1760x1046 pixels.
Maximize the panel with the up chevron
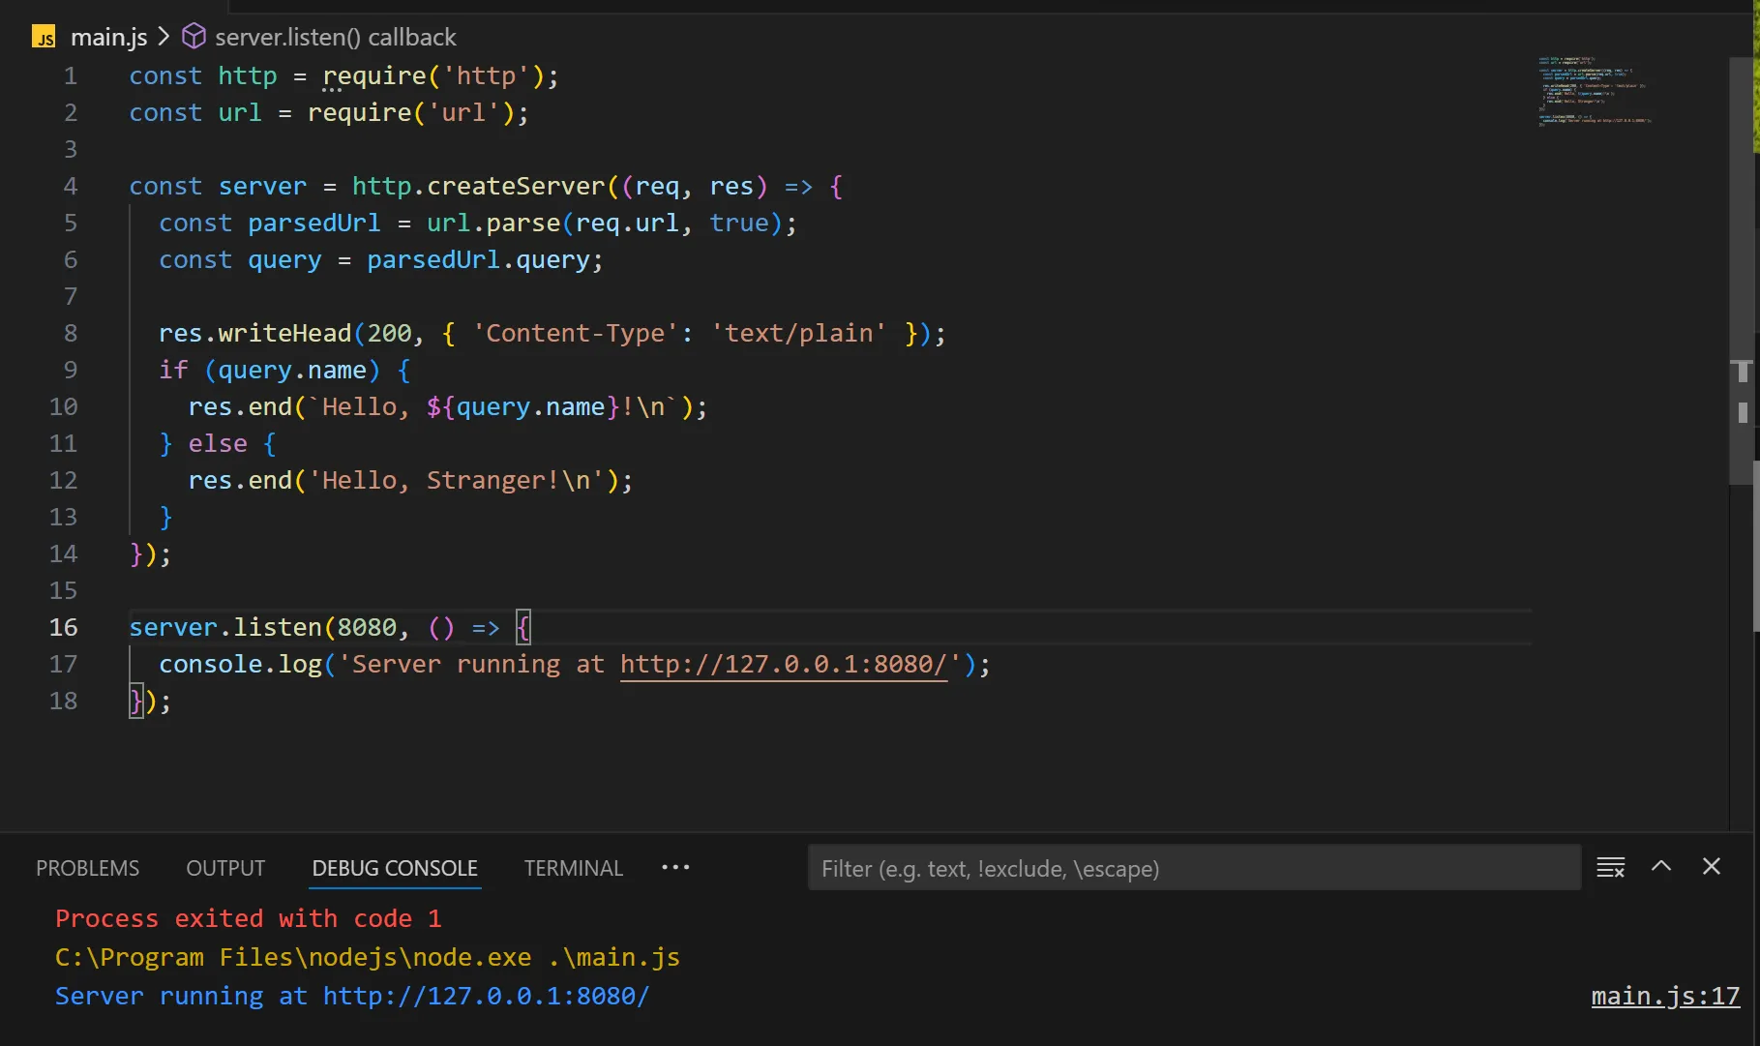pos(1661,867)
